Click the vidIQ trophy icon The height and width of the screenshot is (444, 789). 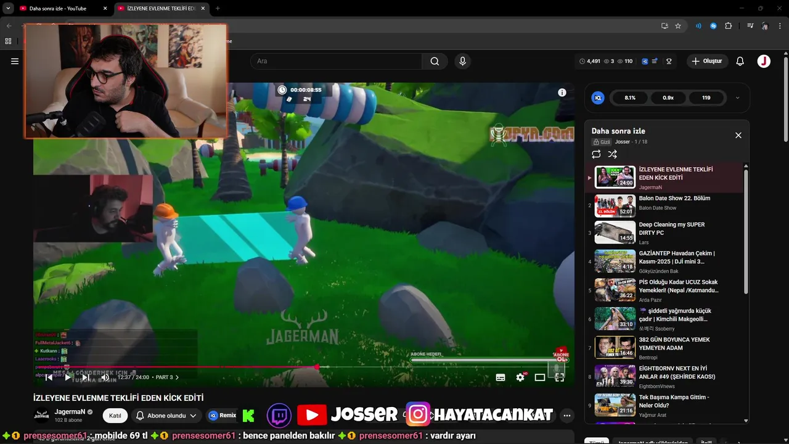pos(669,61)
